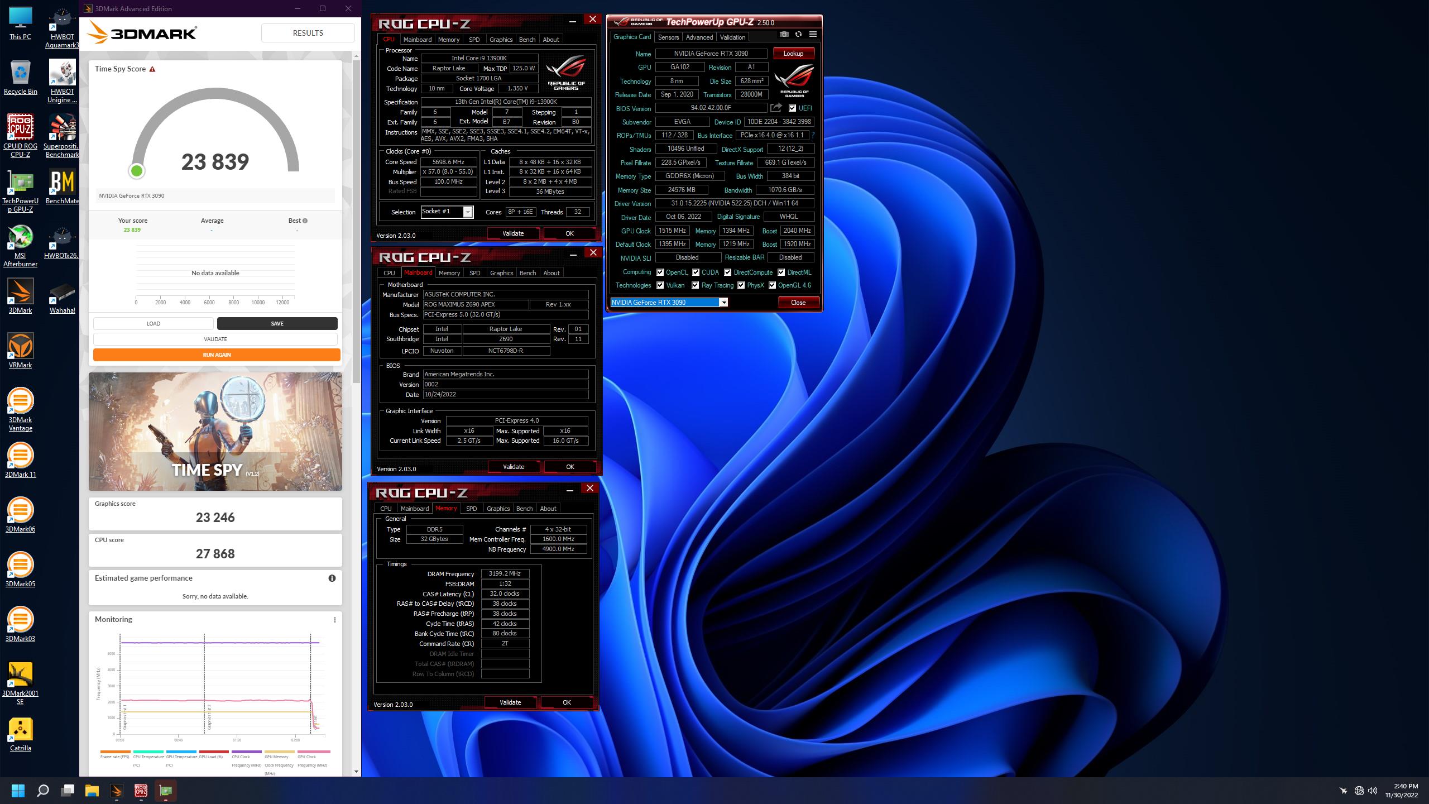Open the GPU-Z hamburger menu icon
1429x804 pixels.
pos(813,35)
